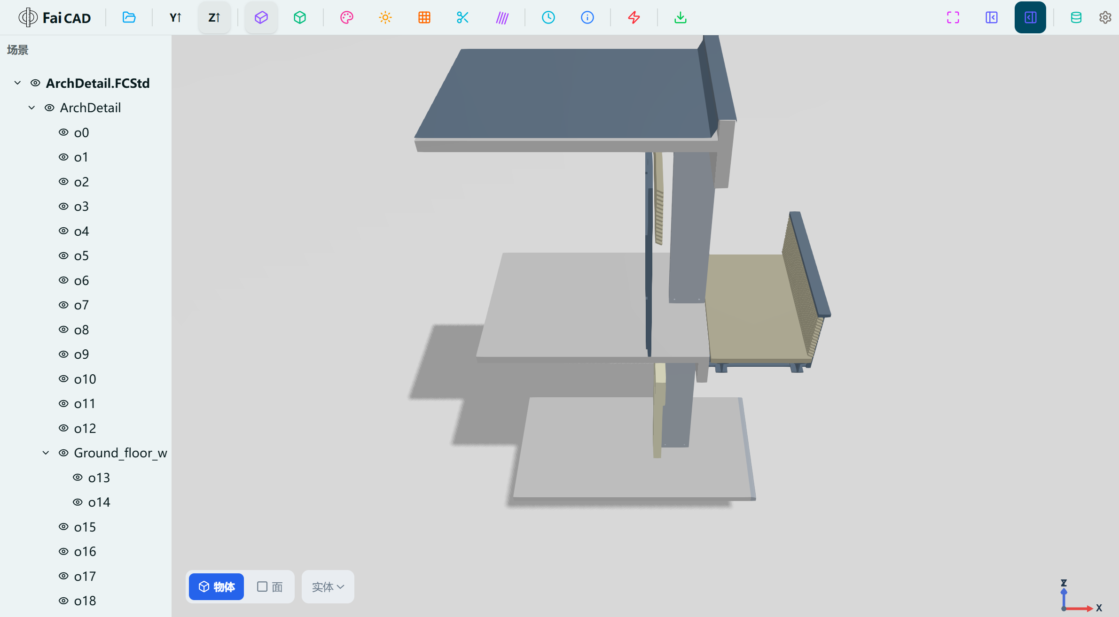Toggle the orange grid icon
Viewport: 1119px width, 617px height.
pyautogui.click(x=424, y=18)
